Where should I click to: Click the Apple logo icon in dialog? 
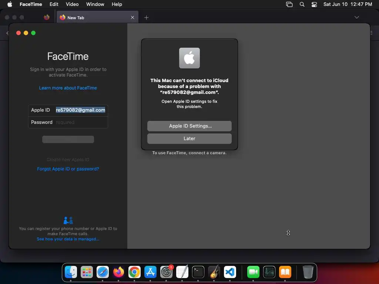(x=189, y=58)
